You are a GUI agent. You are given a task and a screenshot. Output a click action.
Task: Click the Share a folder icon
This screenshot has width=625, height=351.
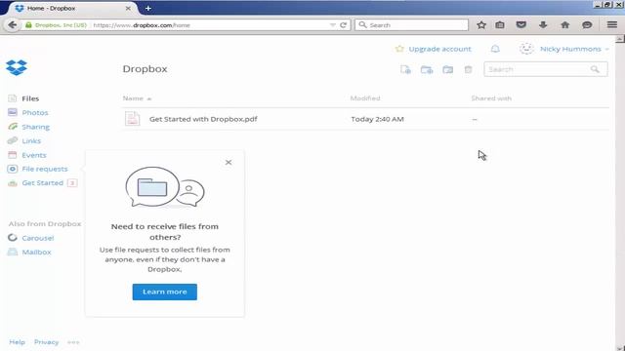point(447,69)
